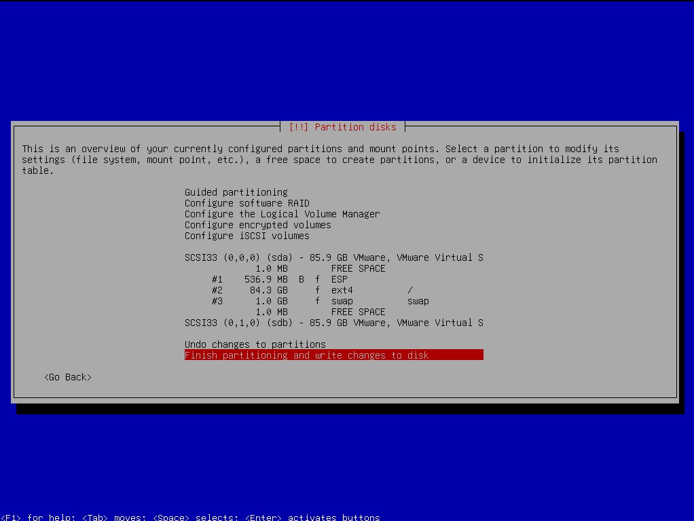Choose Undo changes to partitions
Screen dimensions: 694x521
pos(333,344)
